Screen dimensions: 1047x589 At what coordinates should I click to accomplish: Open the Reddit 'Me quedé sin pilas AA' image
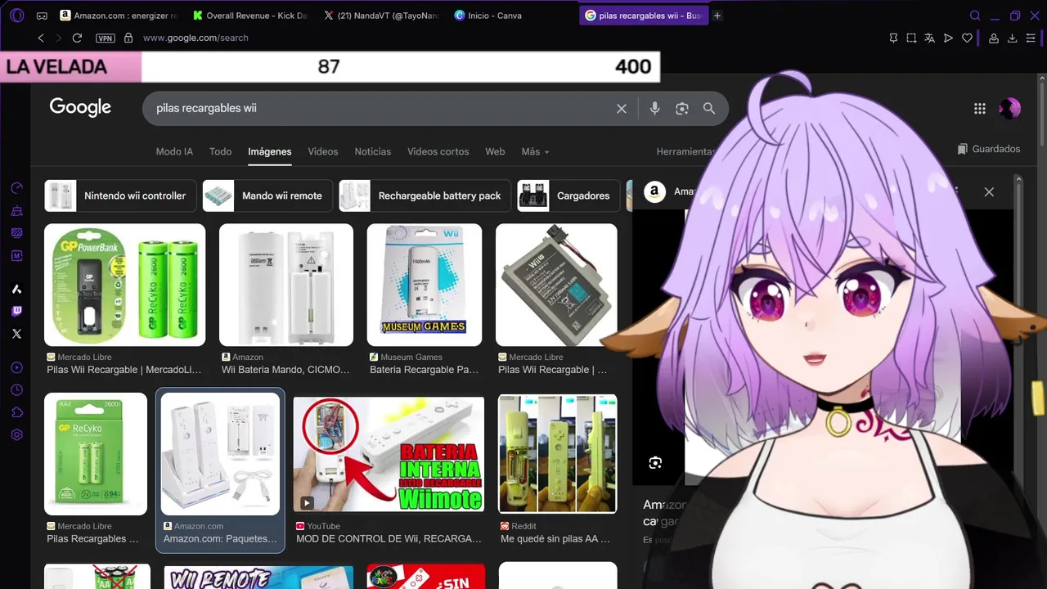click(x=558, y=454)
